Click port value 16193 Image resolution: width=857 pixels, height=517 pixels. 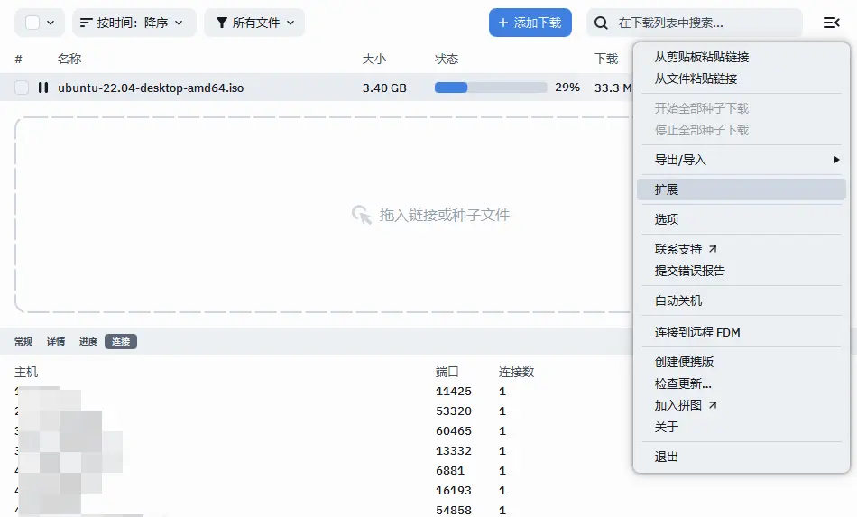coord(454,491)
